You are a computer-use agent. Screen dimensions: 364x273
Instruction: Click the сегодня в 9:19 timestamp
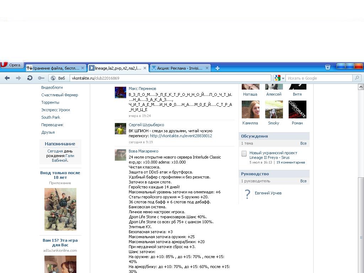141,142
